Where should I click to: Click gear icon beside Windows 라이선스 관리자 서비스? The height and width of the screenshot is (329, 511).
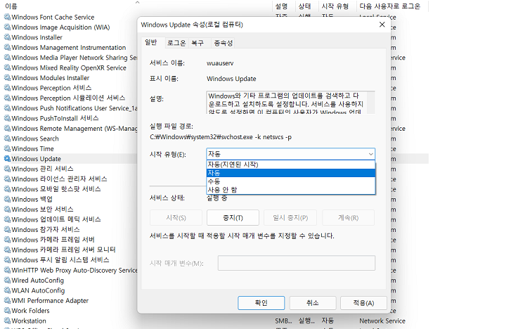coord(7,179)
